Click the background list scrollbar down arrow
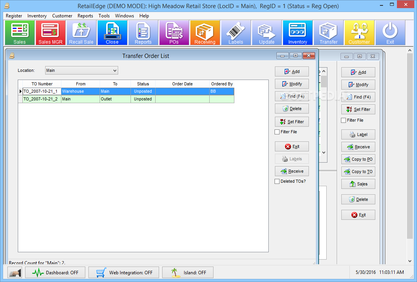The image size is (417, 282). click(324, 153)
